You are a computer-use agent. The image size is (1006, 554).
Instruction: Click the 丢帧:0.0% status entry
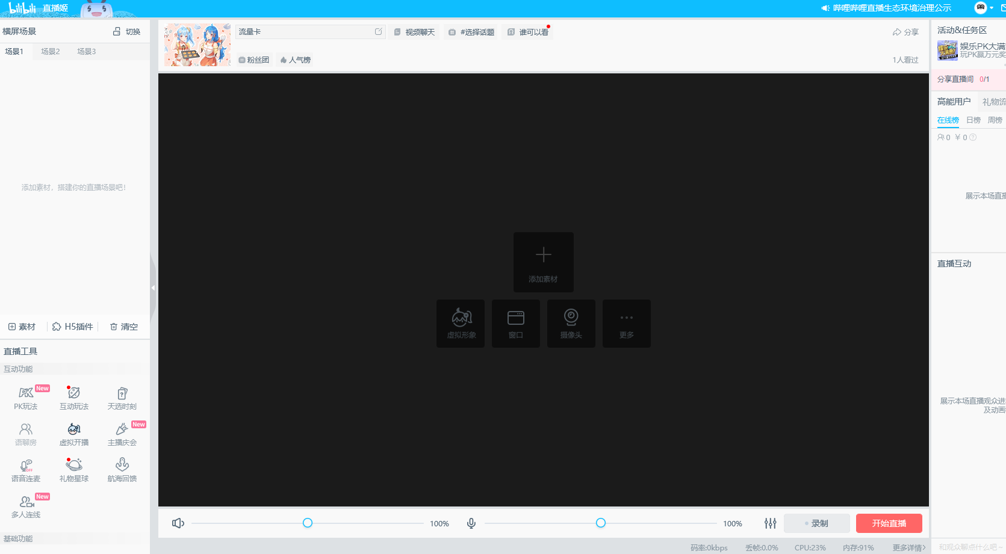(x=762, y=547)
